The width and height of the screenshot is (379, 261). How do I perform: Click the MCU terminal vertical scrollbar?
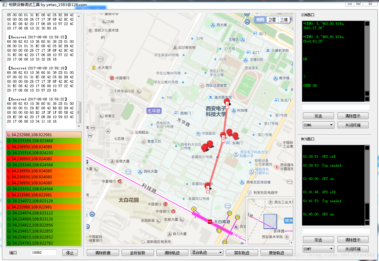pos(367,185)
